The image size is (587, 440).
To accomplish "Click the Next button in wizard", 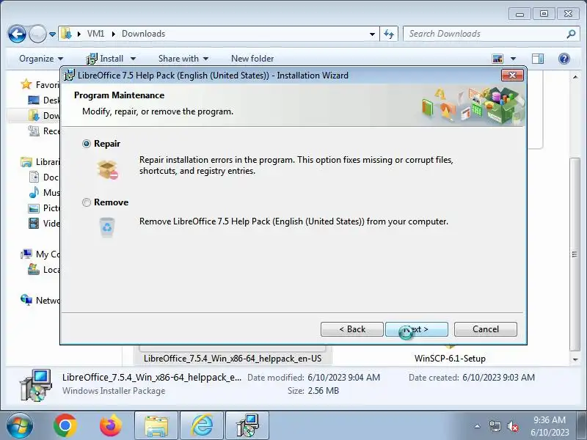I will (417, 329).
